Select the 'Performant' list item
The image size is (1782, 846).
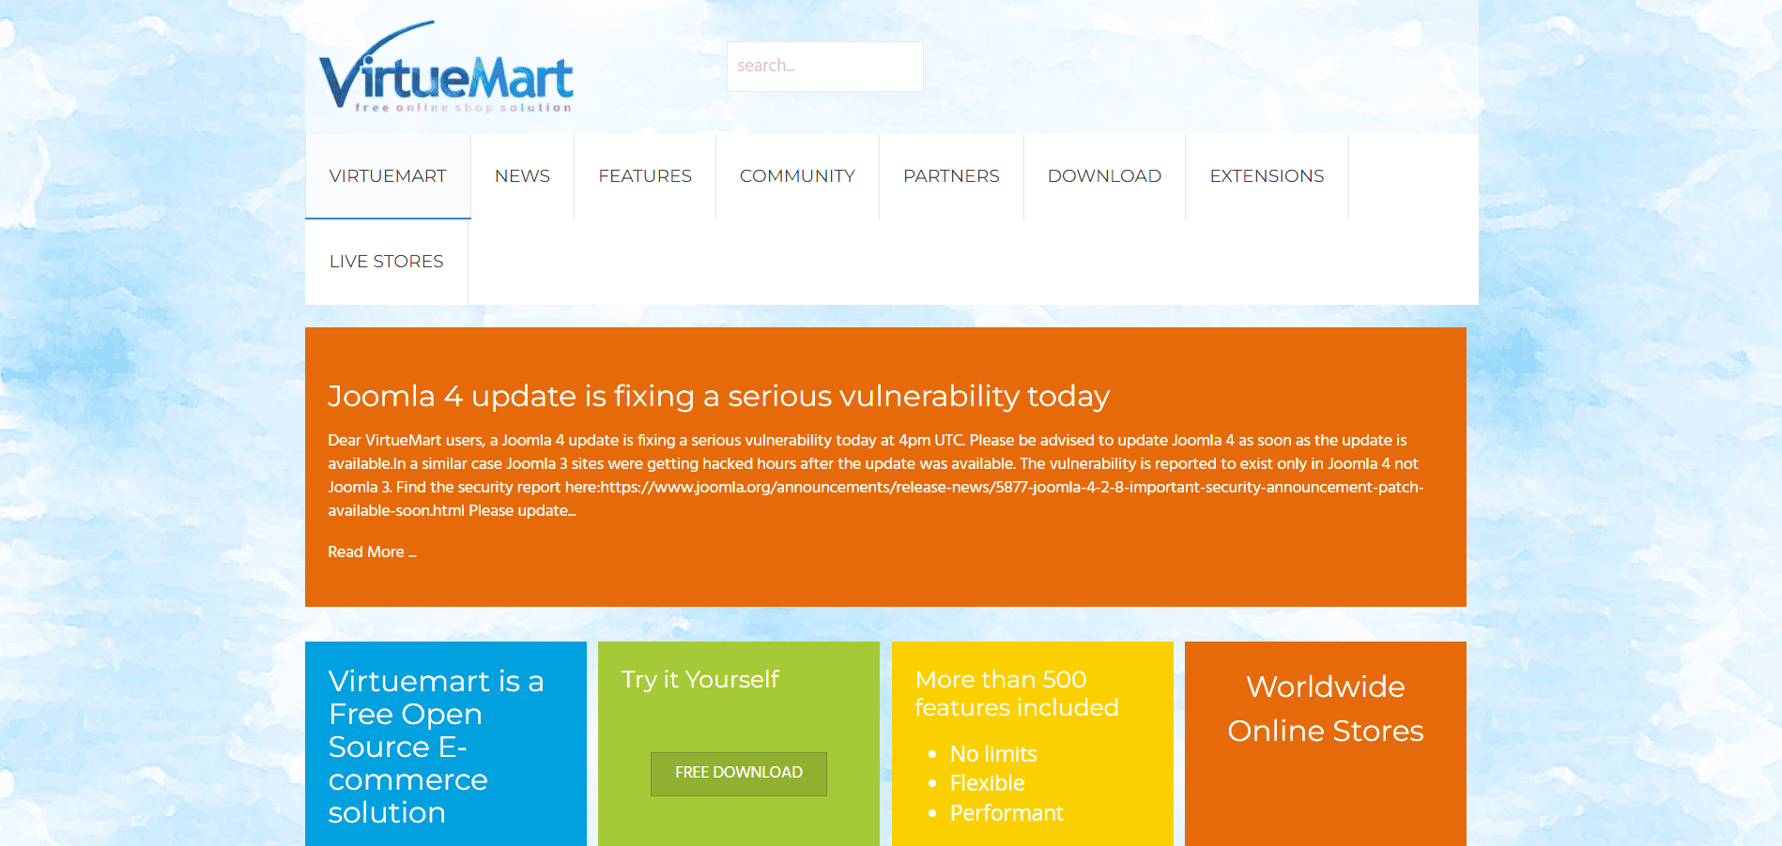coord(1006,813)
